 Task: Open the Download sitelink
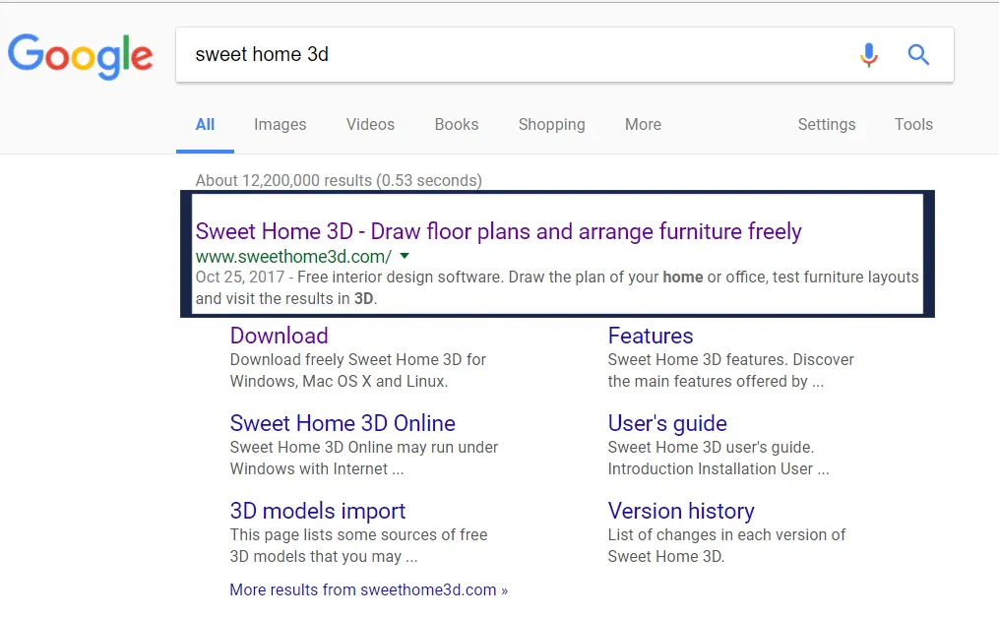(280, 336)
